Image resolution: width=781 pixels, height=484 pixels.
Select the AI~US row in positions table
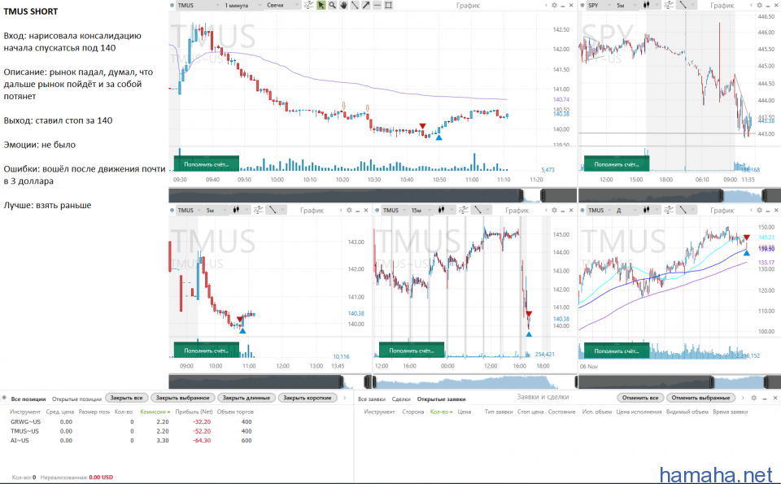132,441
